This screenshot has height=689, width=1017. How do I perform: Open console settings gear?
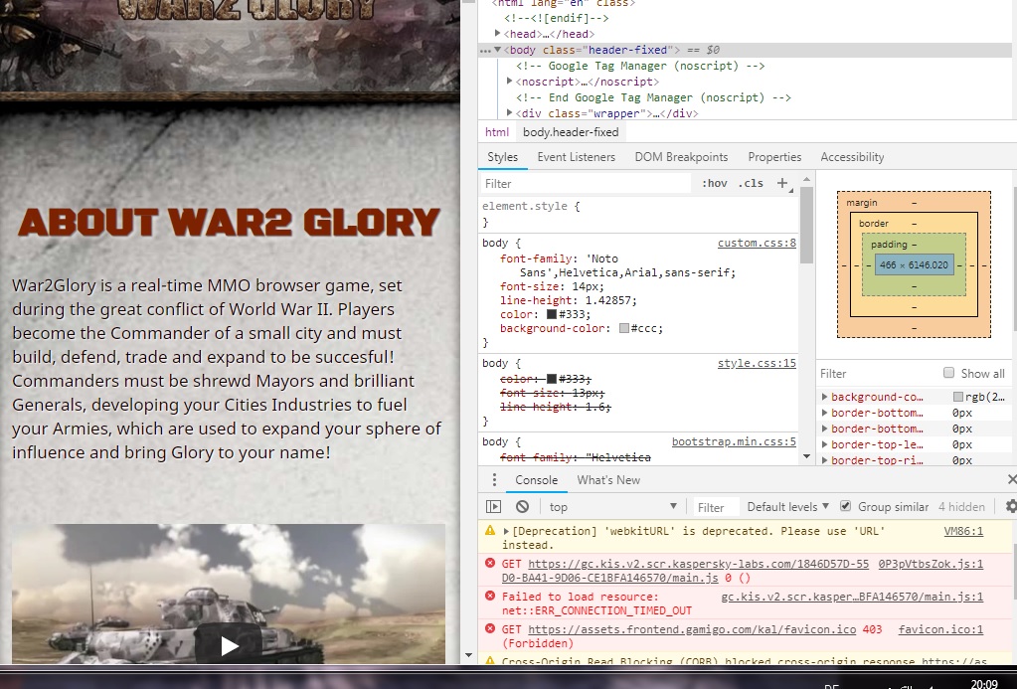[x=1010, y=507]
